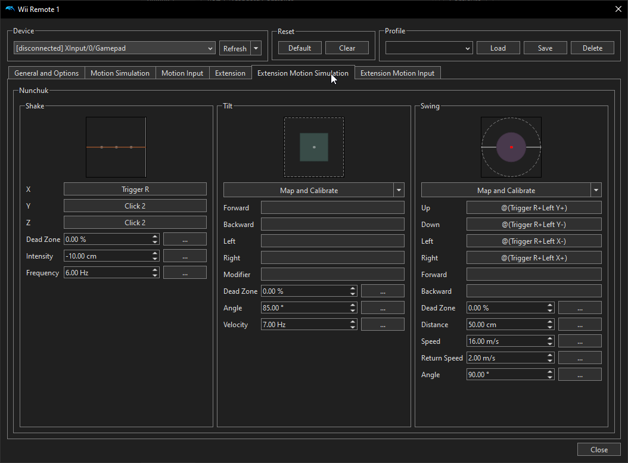Open the Motion Input tab

click(x=182, y=73)
